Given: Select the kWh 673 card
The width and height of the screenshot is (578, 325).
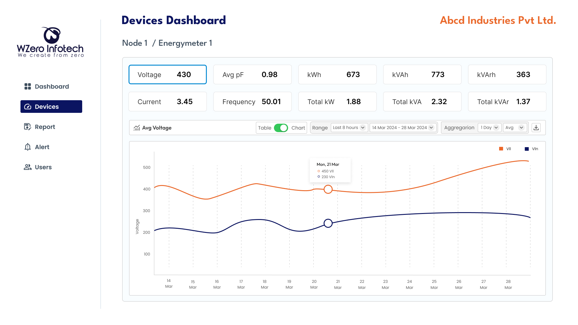Looking at the screenshot, I should [337, 74].
